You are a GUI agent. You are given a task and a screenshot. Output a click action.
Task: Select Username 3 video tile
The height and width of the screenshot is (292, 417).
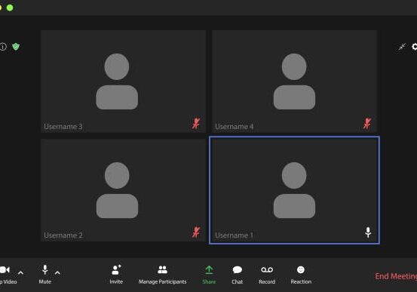pos(124,81)
